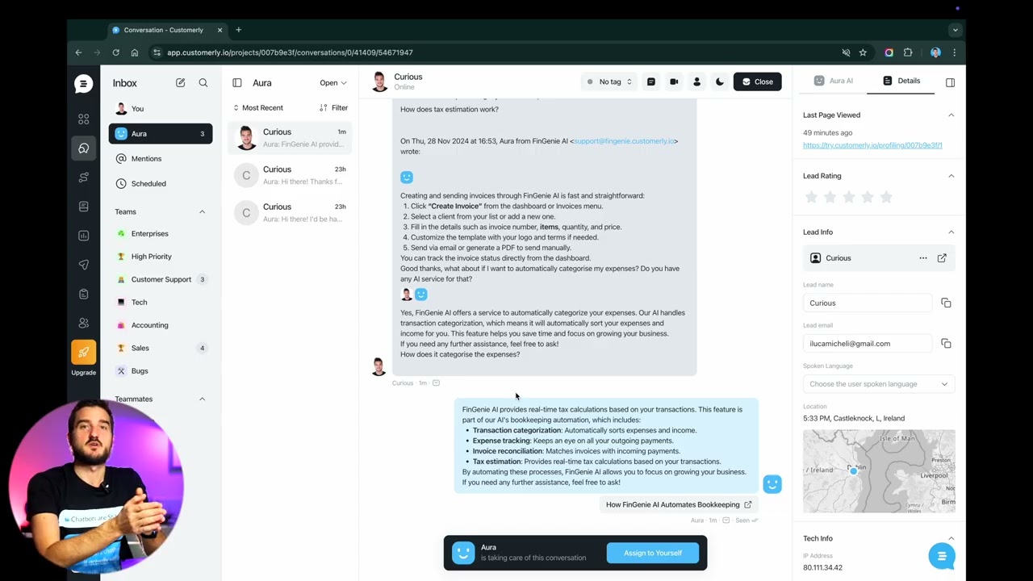1033x581 pixels.
Task: Open the three-dots menu for Curious lead
Action: (x=923, y=258)
